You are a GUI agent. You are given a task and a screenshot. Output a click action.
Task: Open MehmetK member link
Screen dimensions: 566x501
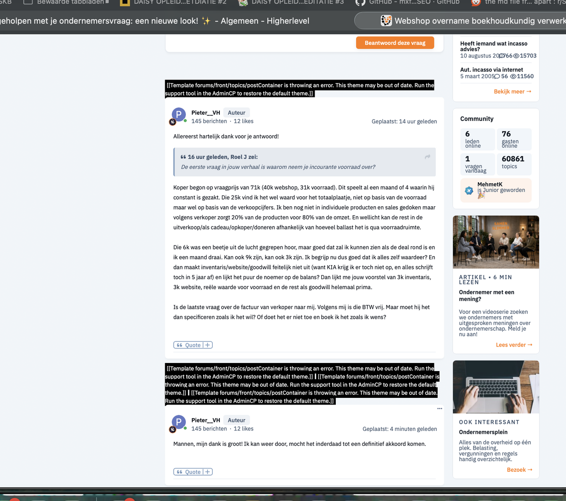point(490,185)
